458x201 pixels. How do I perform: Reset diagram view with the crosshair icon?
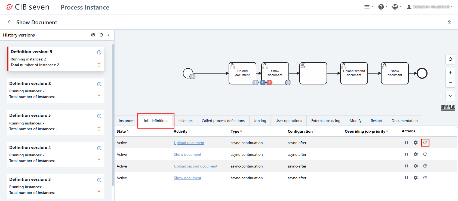click(450, 59)
